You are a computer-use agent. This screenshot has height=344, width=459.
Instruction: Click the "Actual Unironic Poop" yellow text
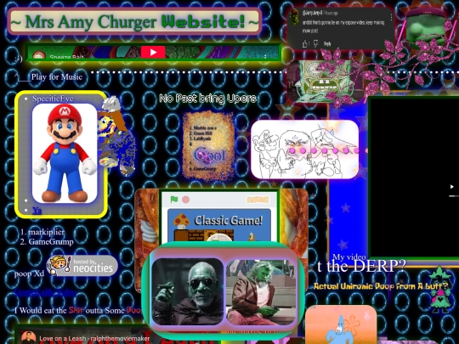[x=380, y=285]
